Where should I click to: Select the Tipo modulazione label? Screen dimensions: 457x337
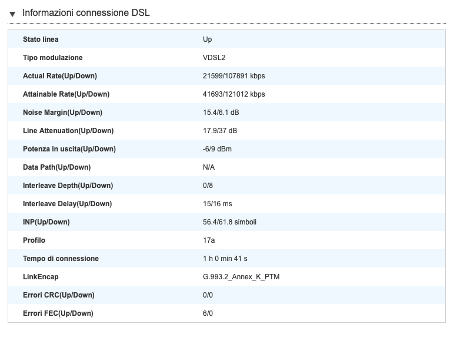coord(53,58)
